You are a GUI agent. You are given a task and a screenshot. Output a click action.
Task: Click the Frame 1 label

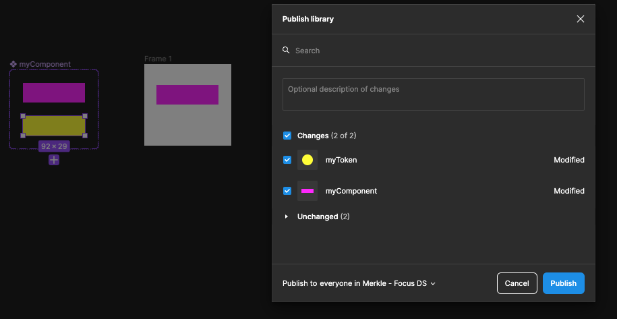(158, 59)
